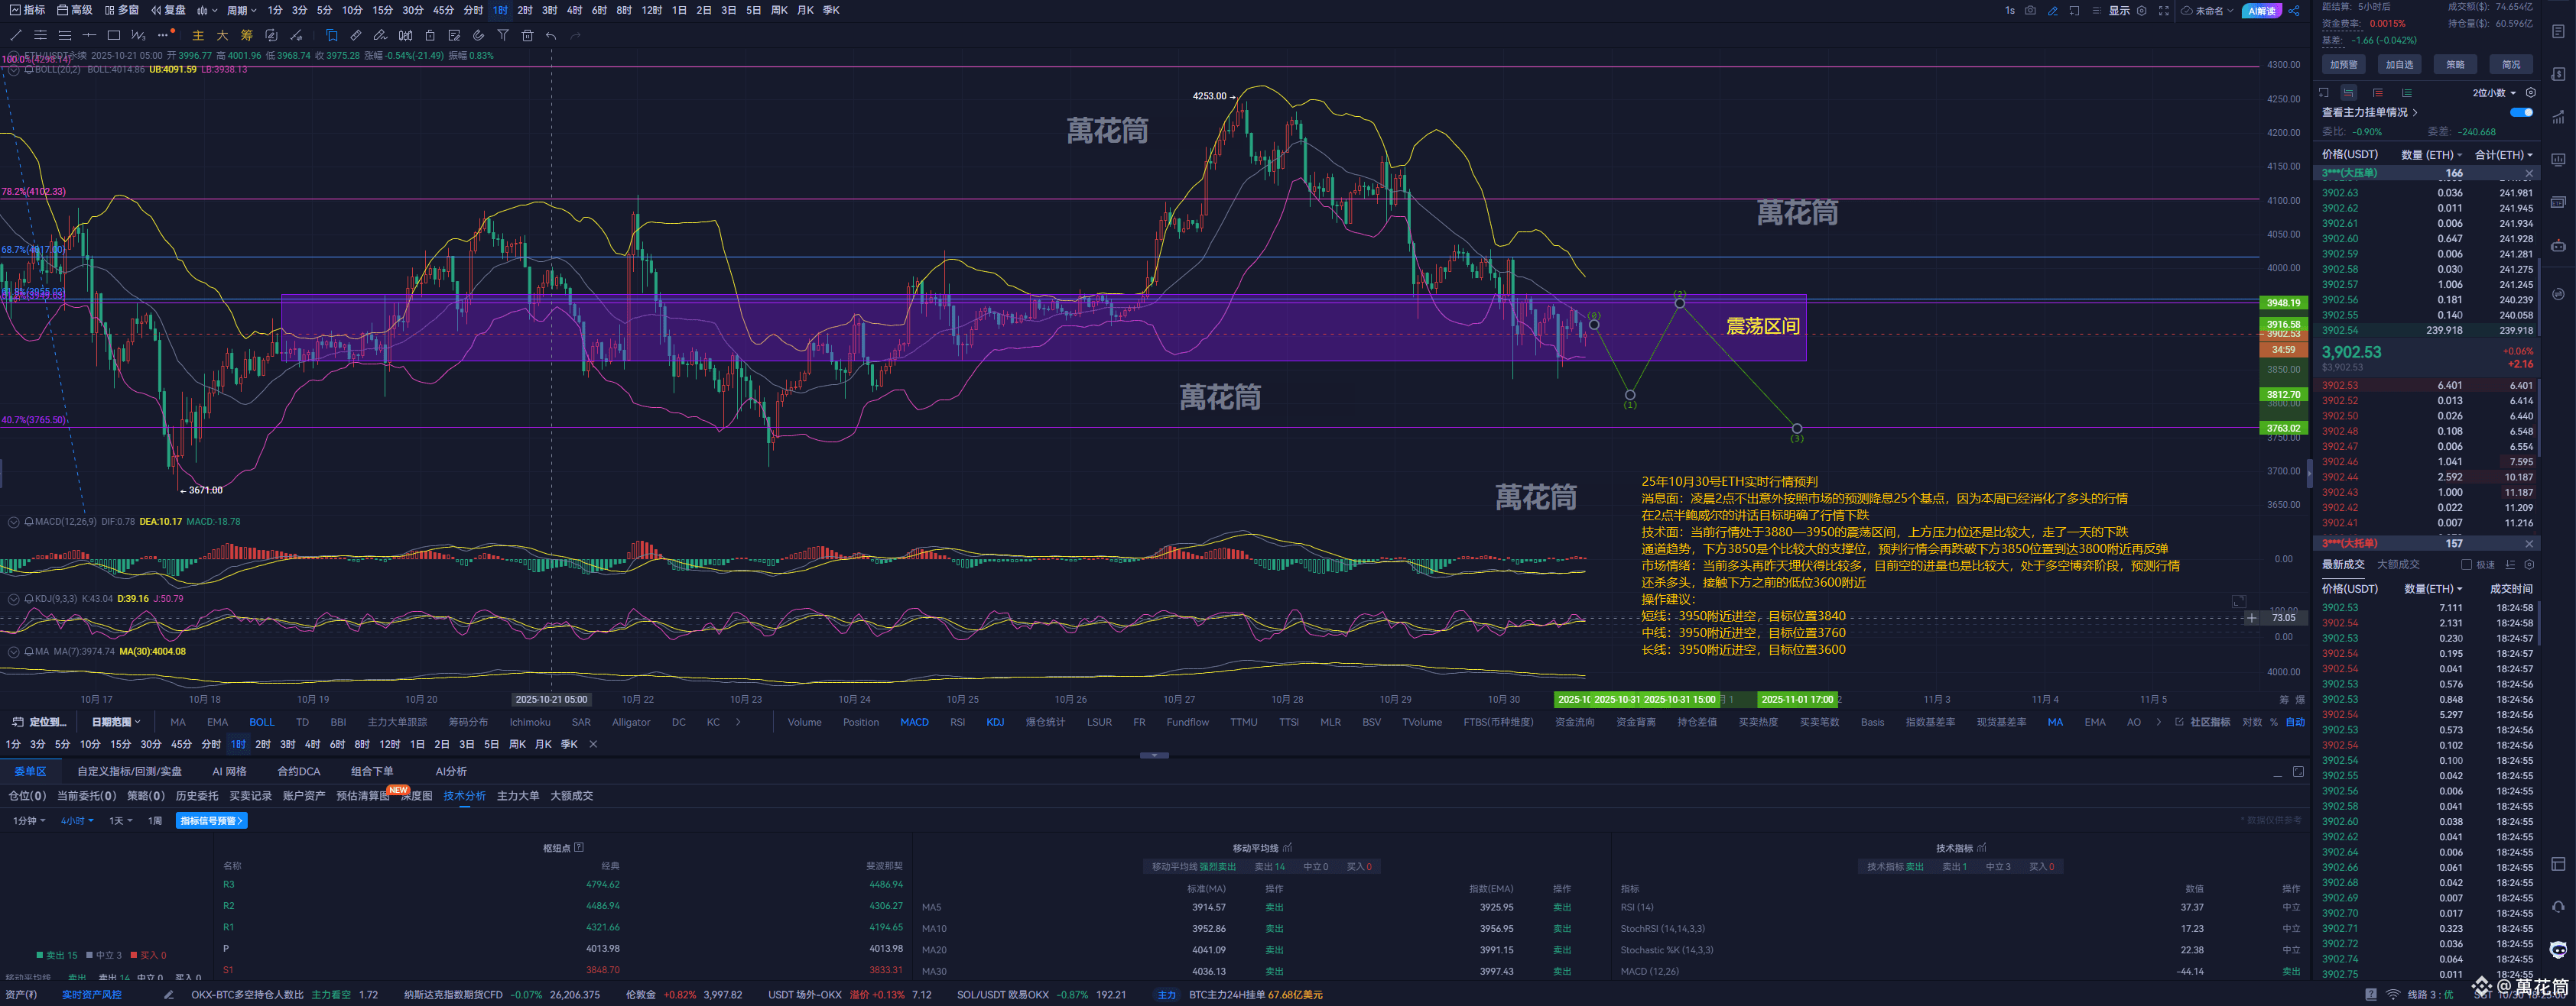Viewport: 2576px width, 1006px height.
Task: Click the undo arrow in drawing toolbar
Action: pyautogui.click(x=551, y=35)
